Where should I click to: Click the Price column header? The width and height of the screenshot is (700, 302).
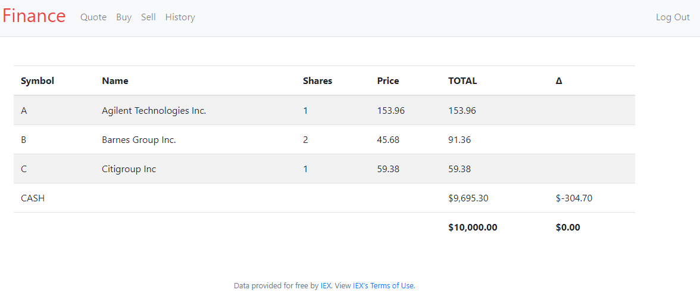[x=388, y=81]
